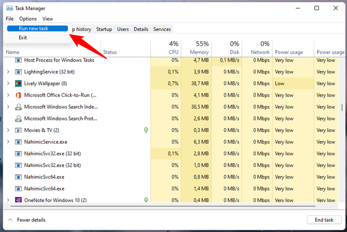
Task: Click the 0,1 MB/s disk value cell
Action: 227,60
